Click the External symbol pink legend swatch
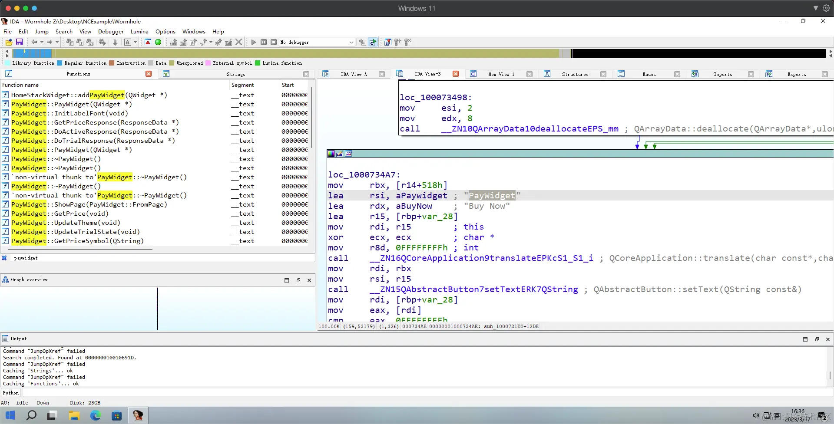This screenshot has height=424, width=834. pos(208,63)
